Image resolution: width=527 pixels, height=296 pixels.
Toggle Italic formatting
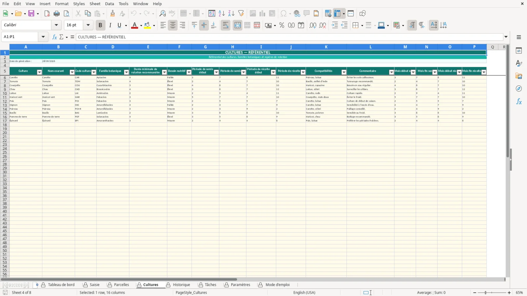(x=110, y=25)
